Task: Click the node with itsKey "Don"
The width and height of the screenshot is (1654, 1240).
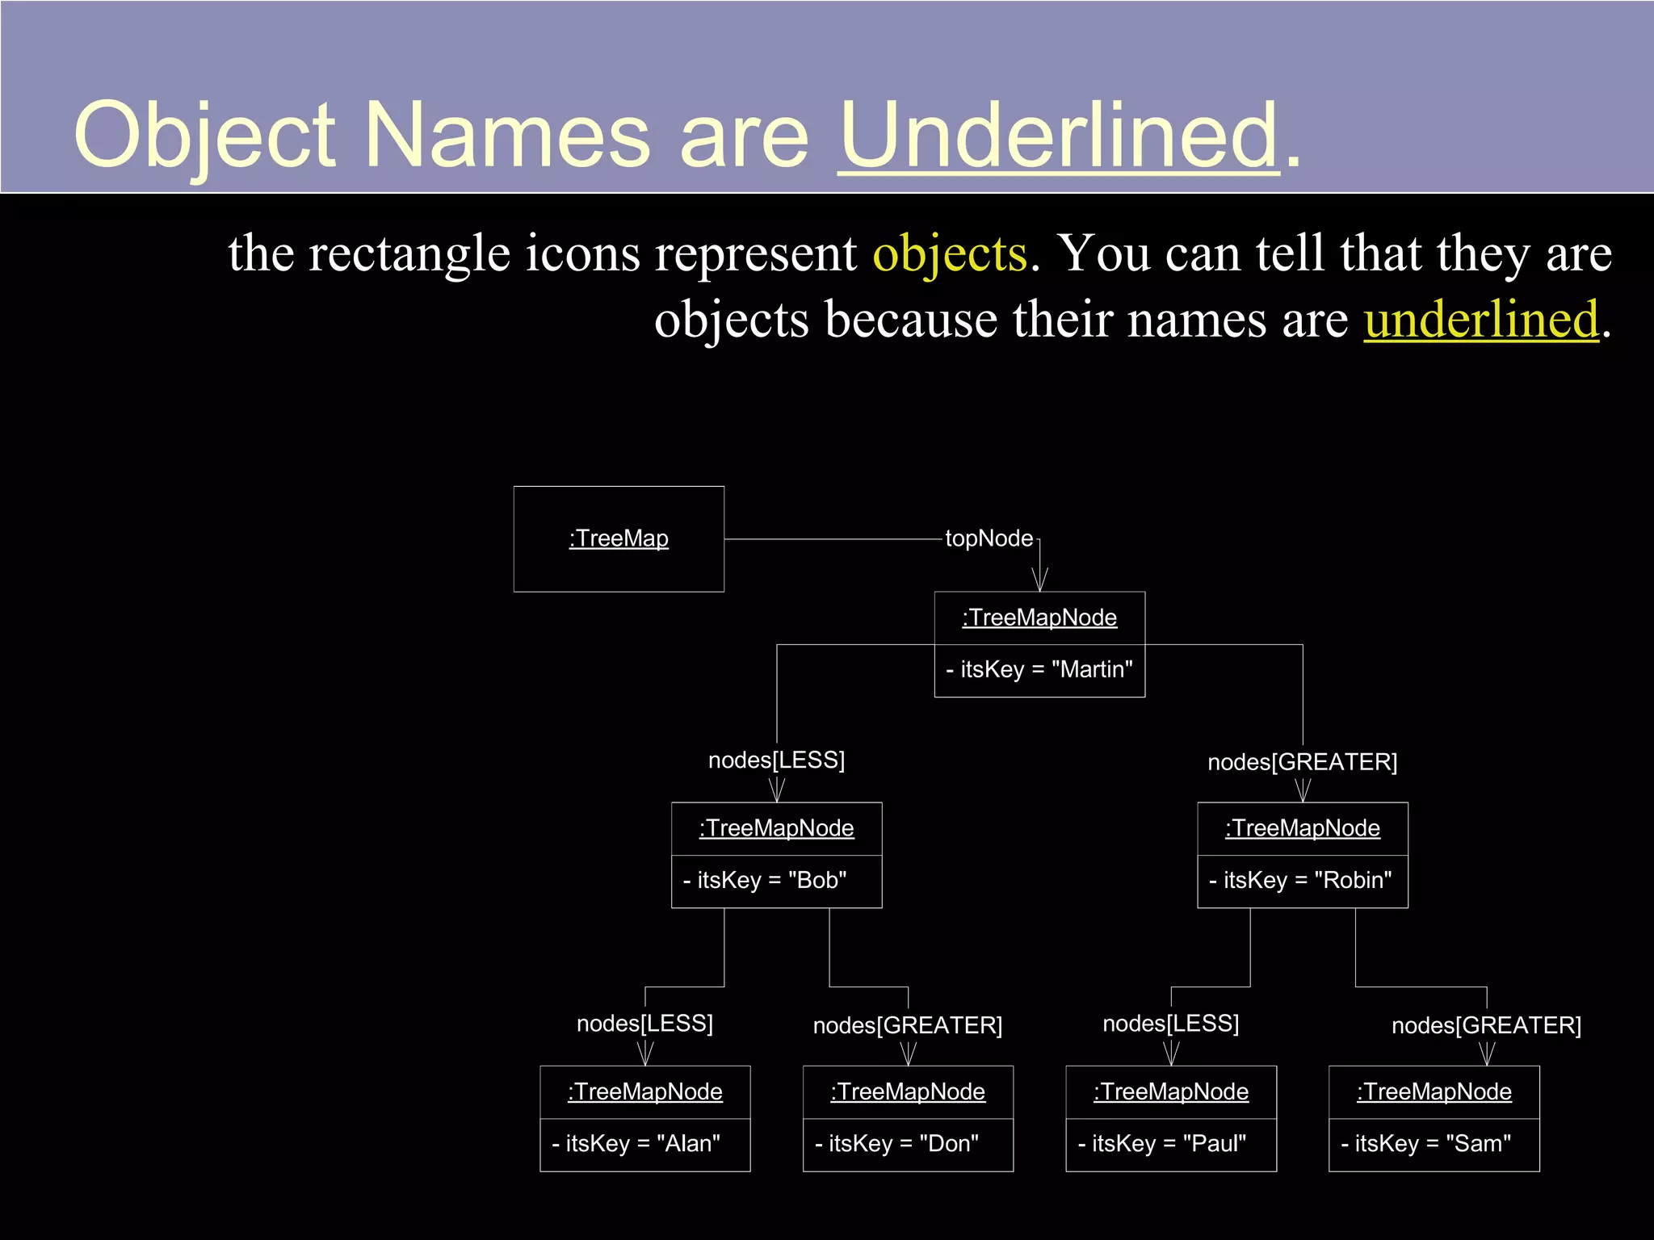Action: (908, 1118)
